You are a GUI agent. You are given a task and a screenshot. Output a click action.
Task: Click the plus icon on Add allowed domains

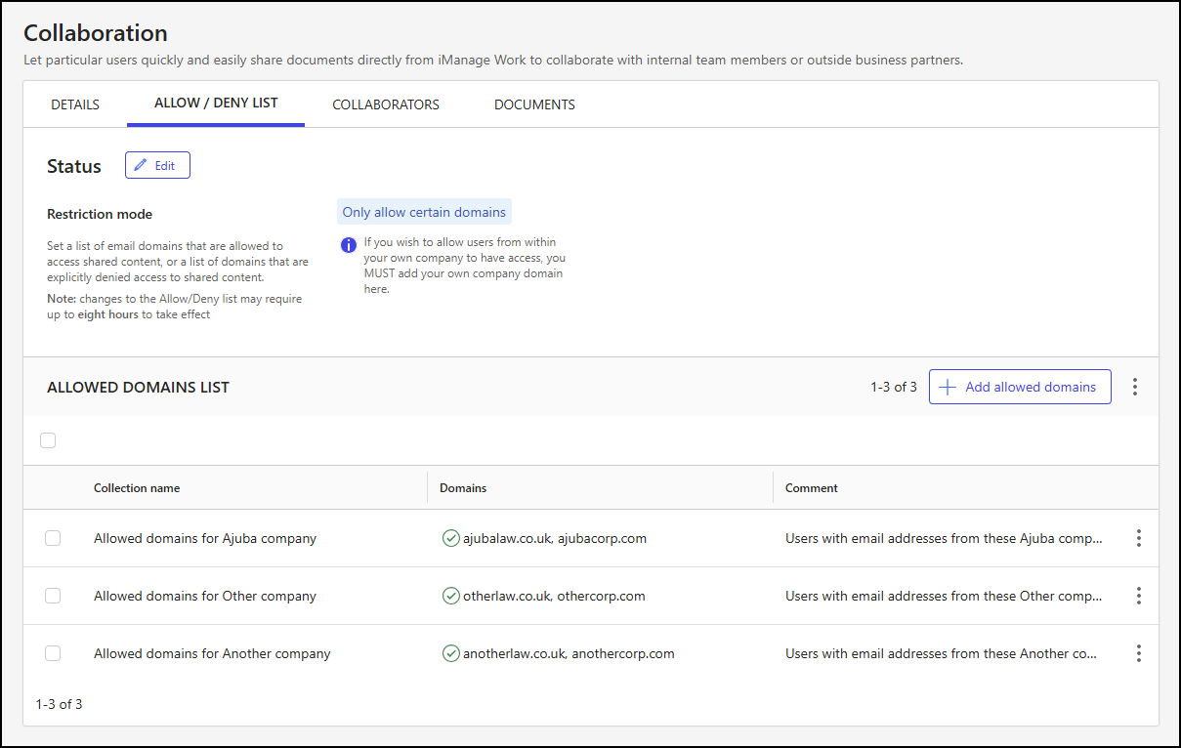[946, 387]
